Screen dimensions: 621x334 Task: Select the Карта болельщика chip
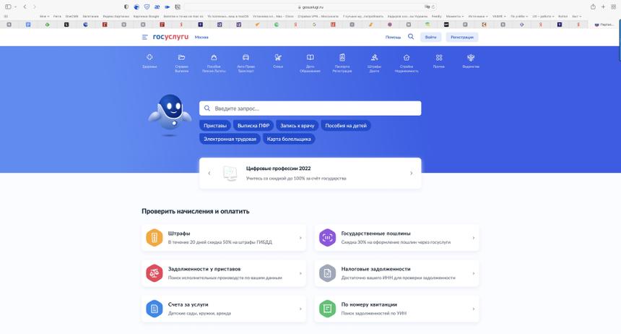pyautogui.click(x=289, y=140)
